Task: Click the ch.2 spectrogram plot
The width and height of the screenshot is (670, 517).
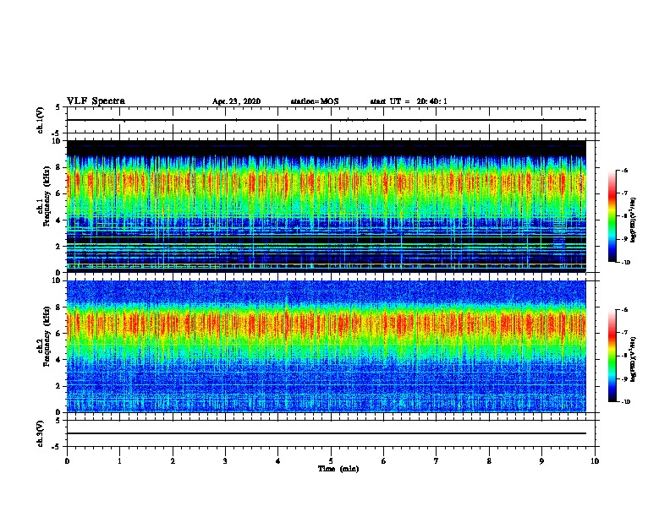Action: coord(327,346)
